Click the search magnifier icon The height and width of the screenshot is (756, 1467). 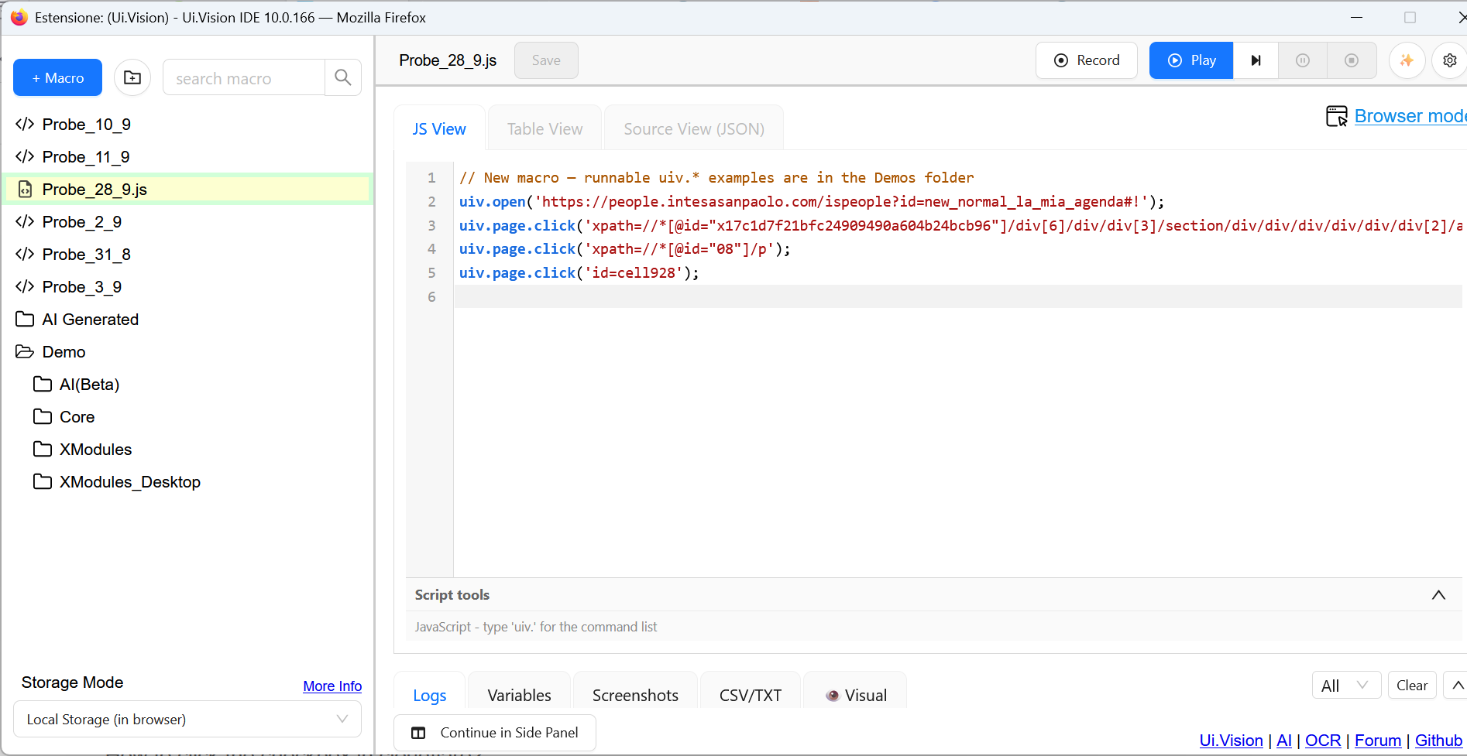point(343,77)
